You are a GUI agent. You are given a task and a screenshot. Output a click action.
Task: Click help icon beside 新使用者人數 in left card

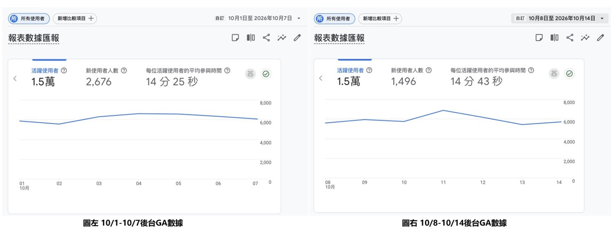click(x=124, y=70)
